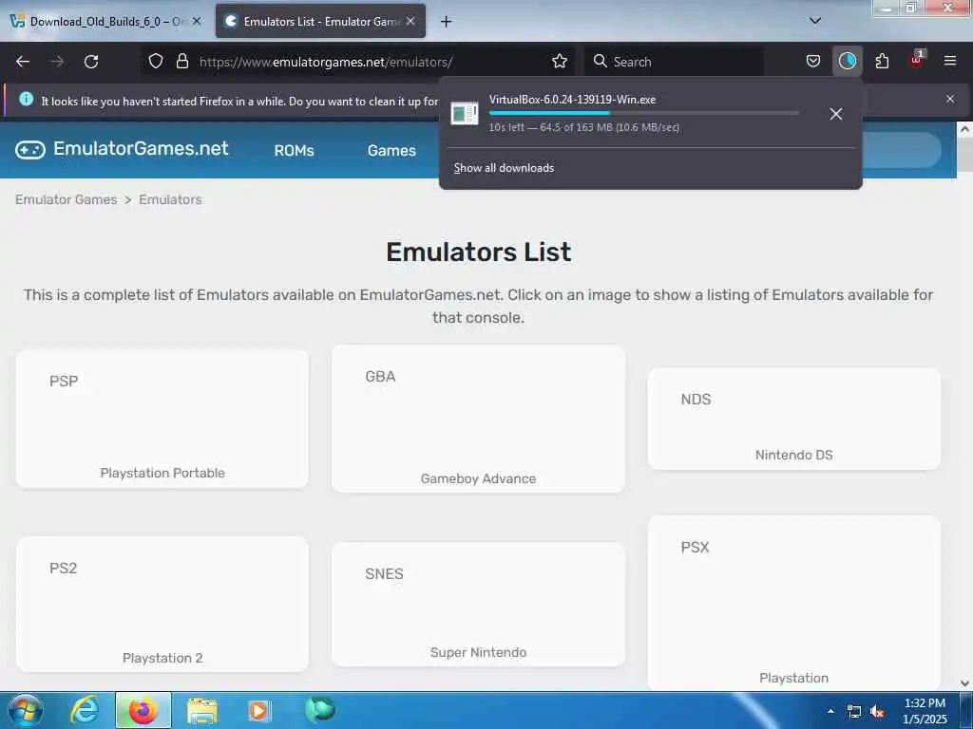
Task: Click the uBlock extension icon with badge
Action: pyautogui.click(x=917, y=60)
